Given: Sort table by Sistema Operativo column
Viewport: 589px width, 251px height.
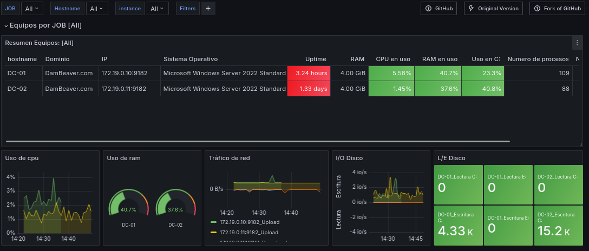Looking at the screenshot, I should coord(191,59).
